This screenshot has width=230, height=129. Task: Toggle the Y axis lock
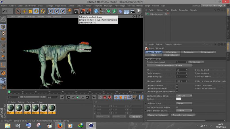[57, 11]
